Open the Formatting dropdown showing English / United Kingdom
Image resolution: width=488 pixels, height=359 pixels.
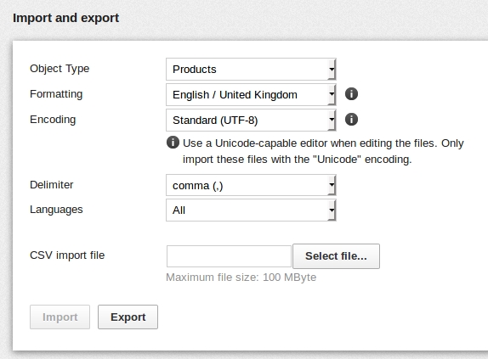(x=251, y=95)
